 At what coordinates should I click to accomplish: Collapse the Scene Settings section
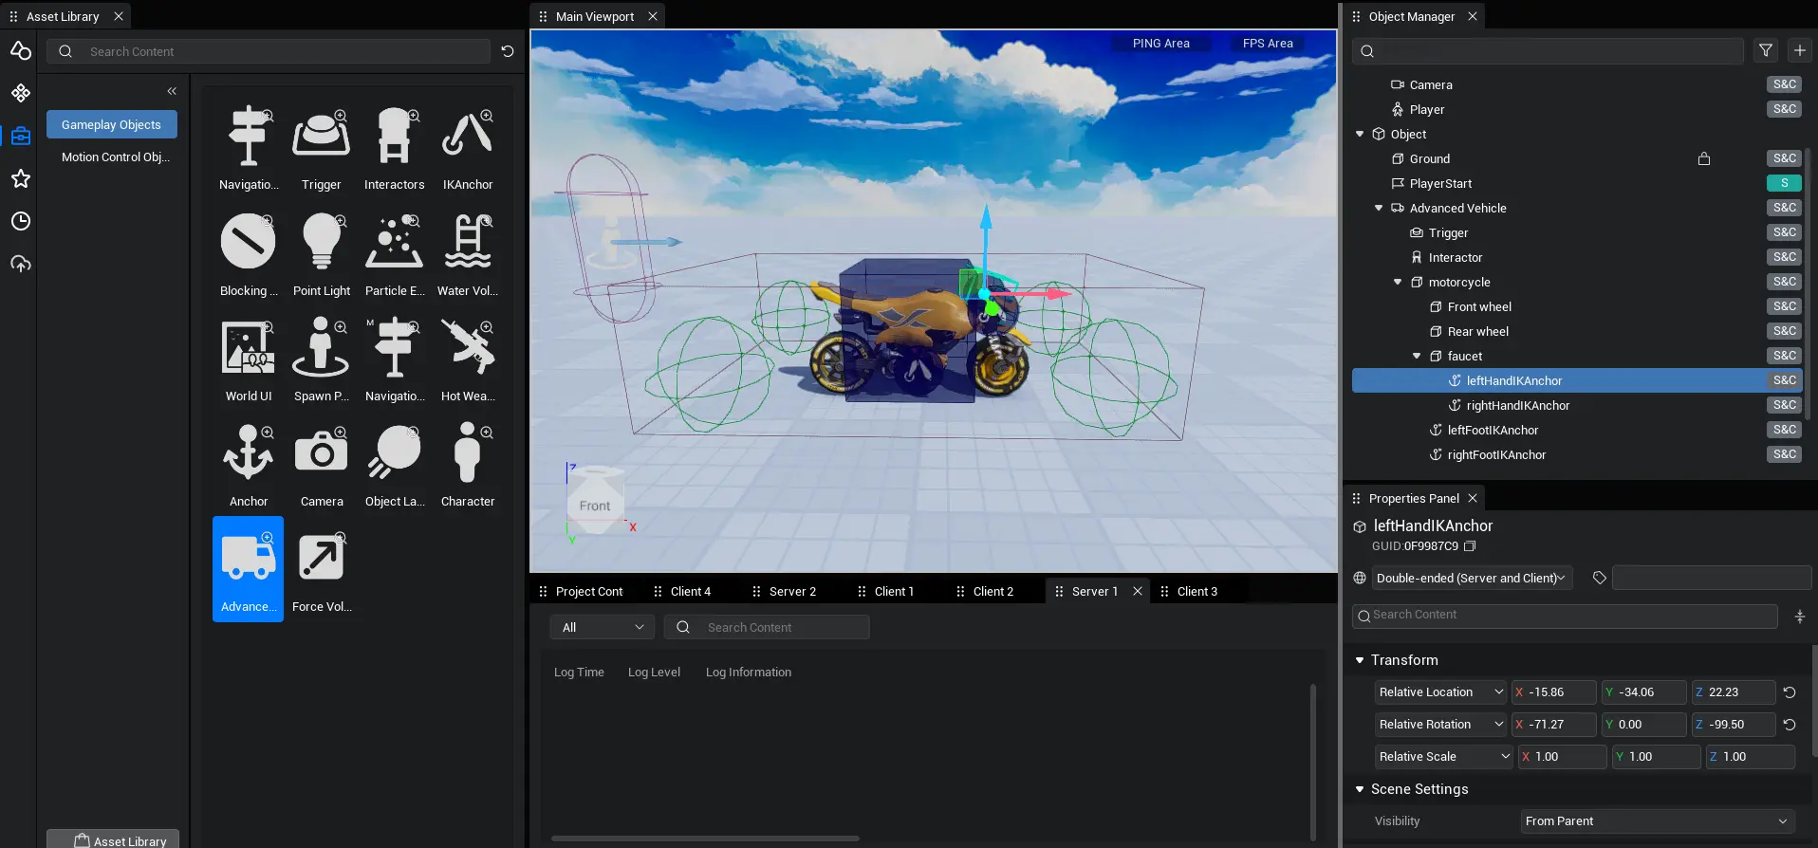(1360, 789)
